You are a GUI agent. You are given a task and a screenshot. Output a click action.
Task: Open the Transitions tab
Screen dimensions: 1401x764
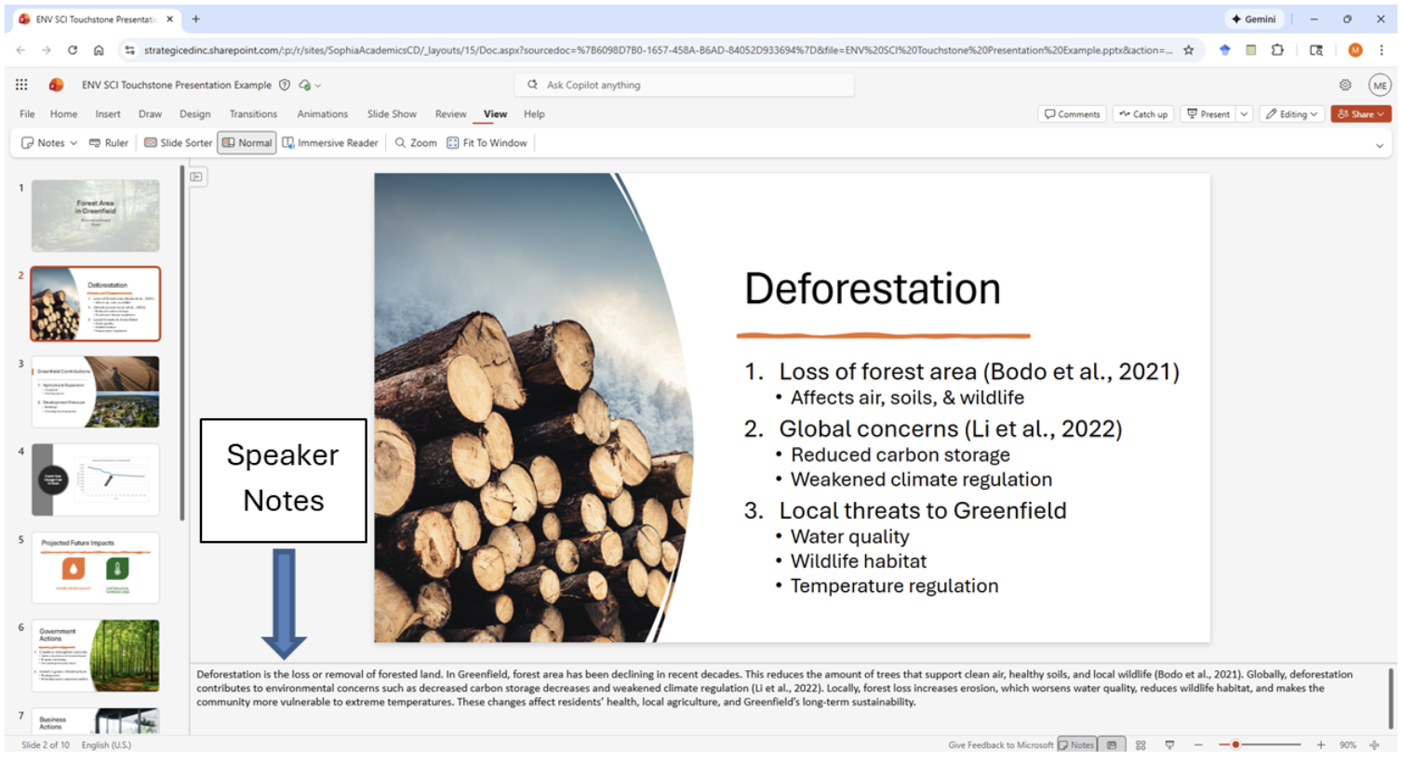[253, 114]
